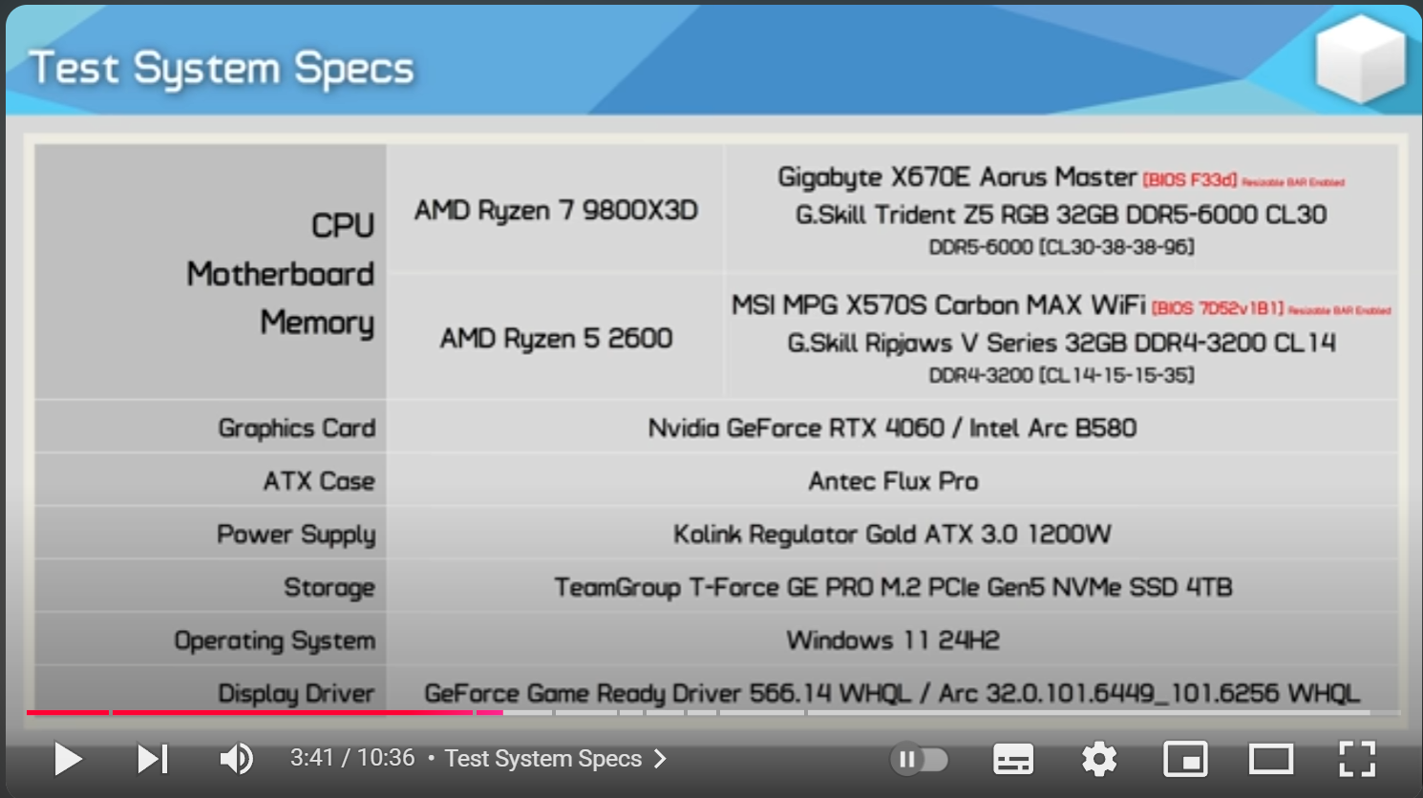
Task: Open the settings gear menu
Action: tap(1099, 760)
